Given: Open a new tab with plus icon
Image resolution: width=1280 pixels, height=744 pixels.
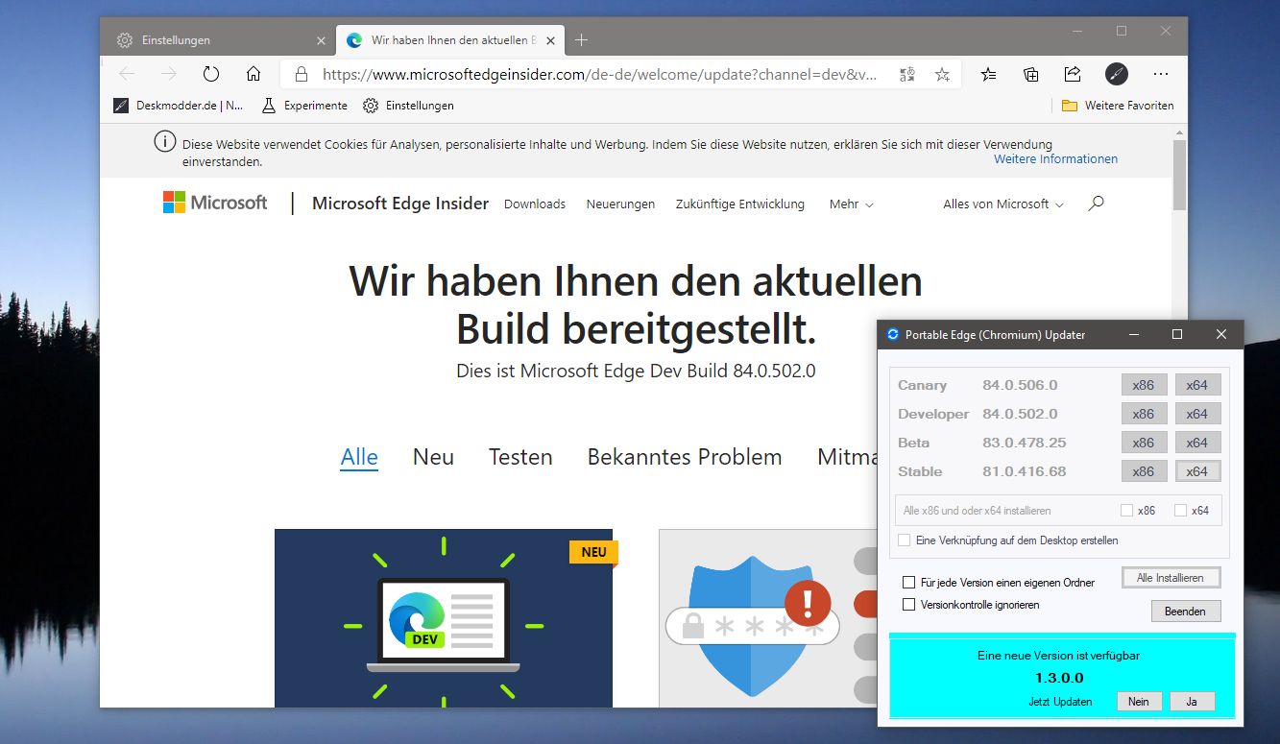Looking at the screenshot, I should coord(581,40).
